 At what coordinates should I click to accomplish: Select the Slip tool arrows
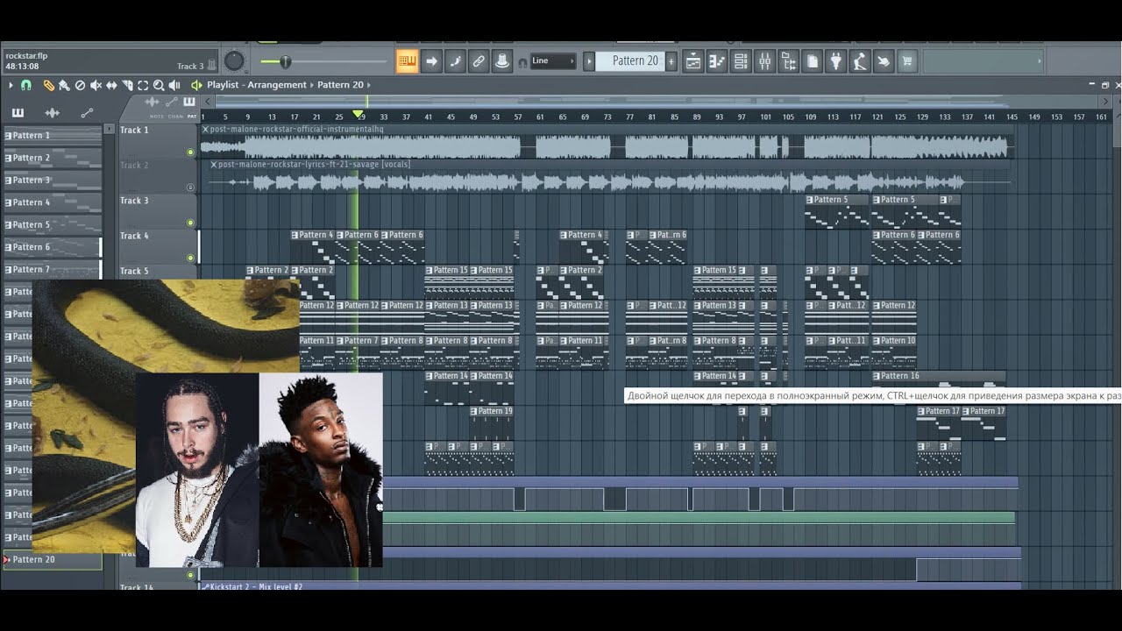[x=111, y=85]
